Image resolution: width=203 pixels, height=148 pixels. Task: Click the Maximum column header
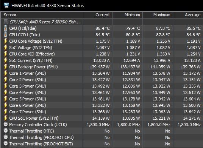pyautogui.click(x=158, y=15)
